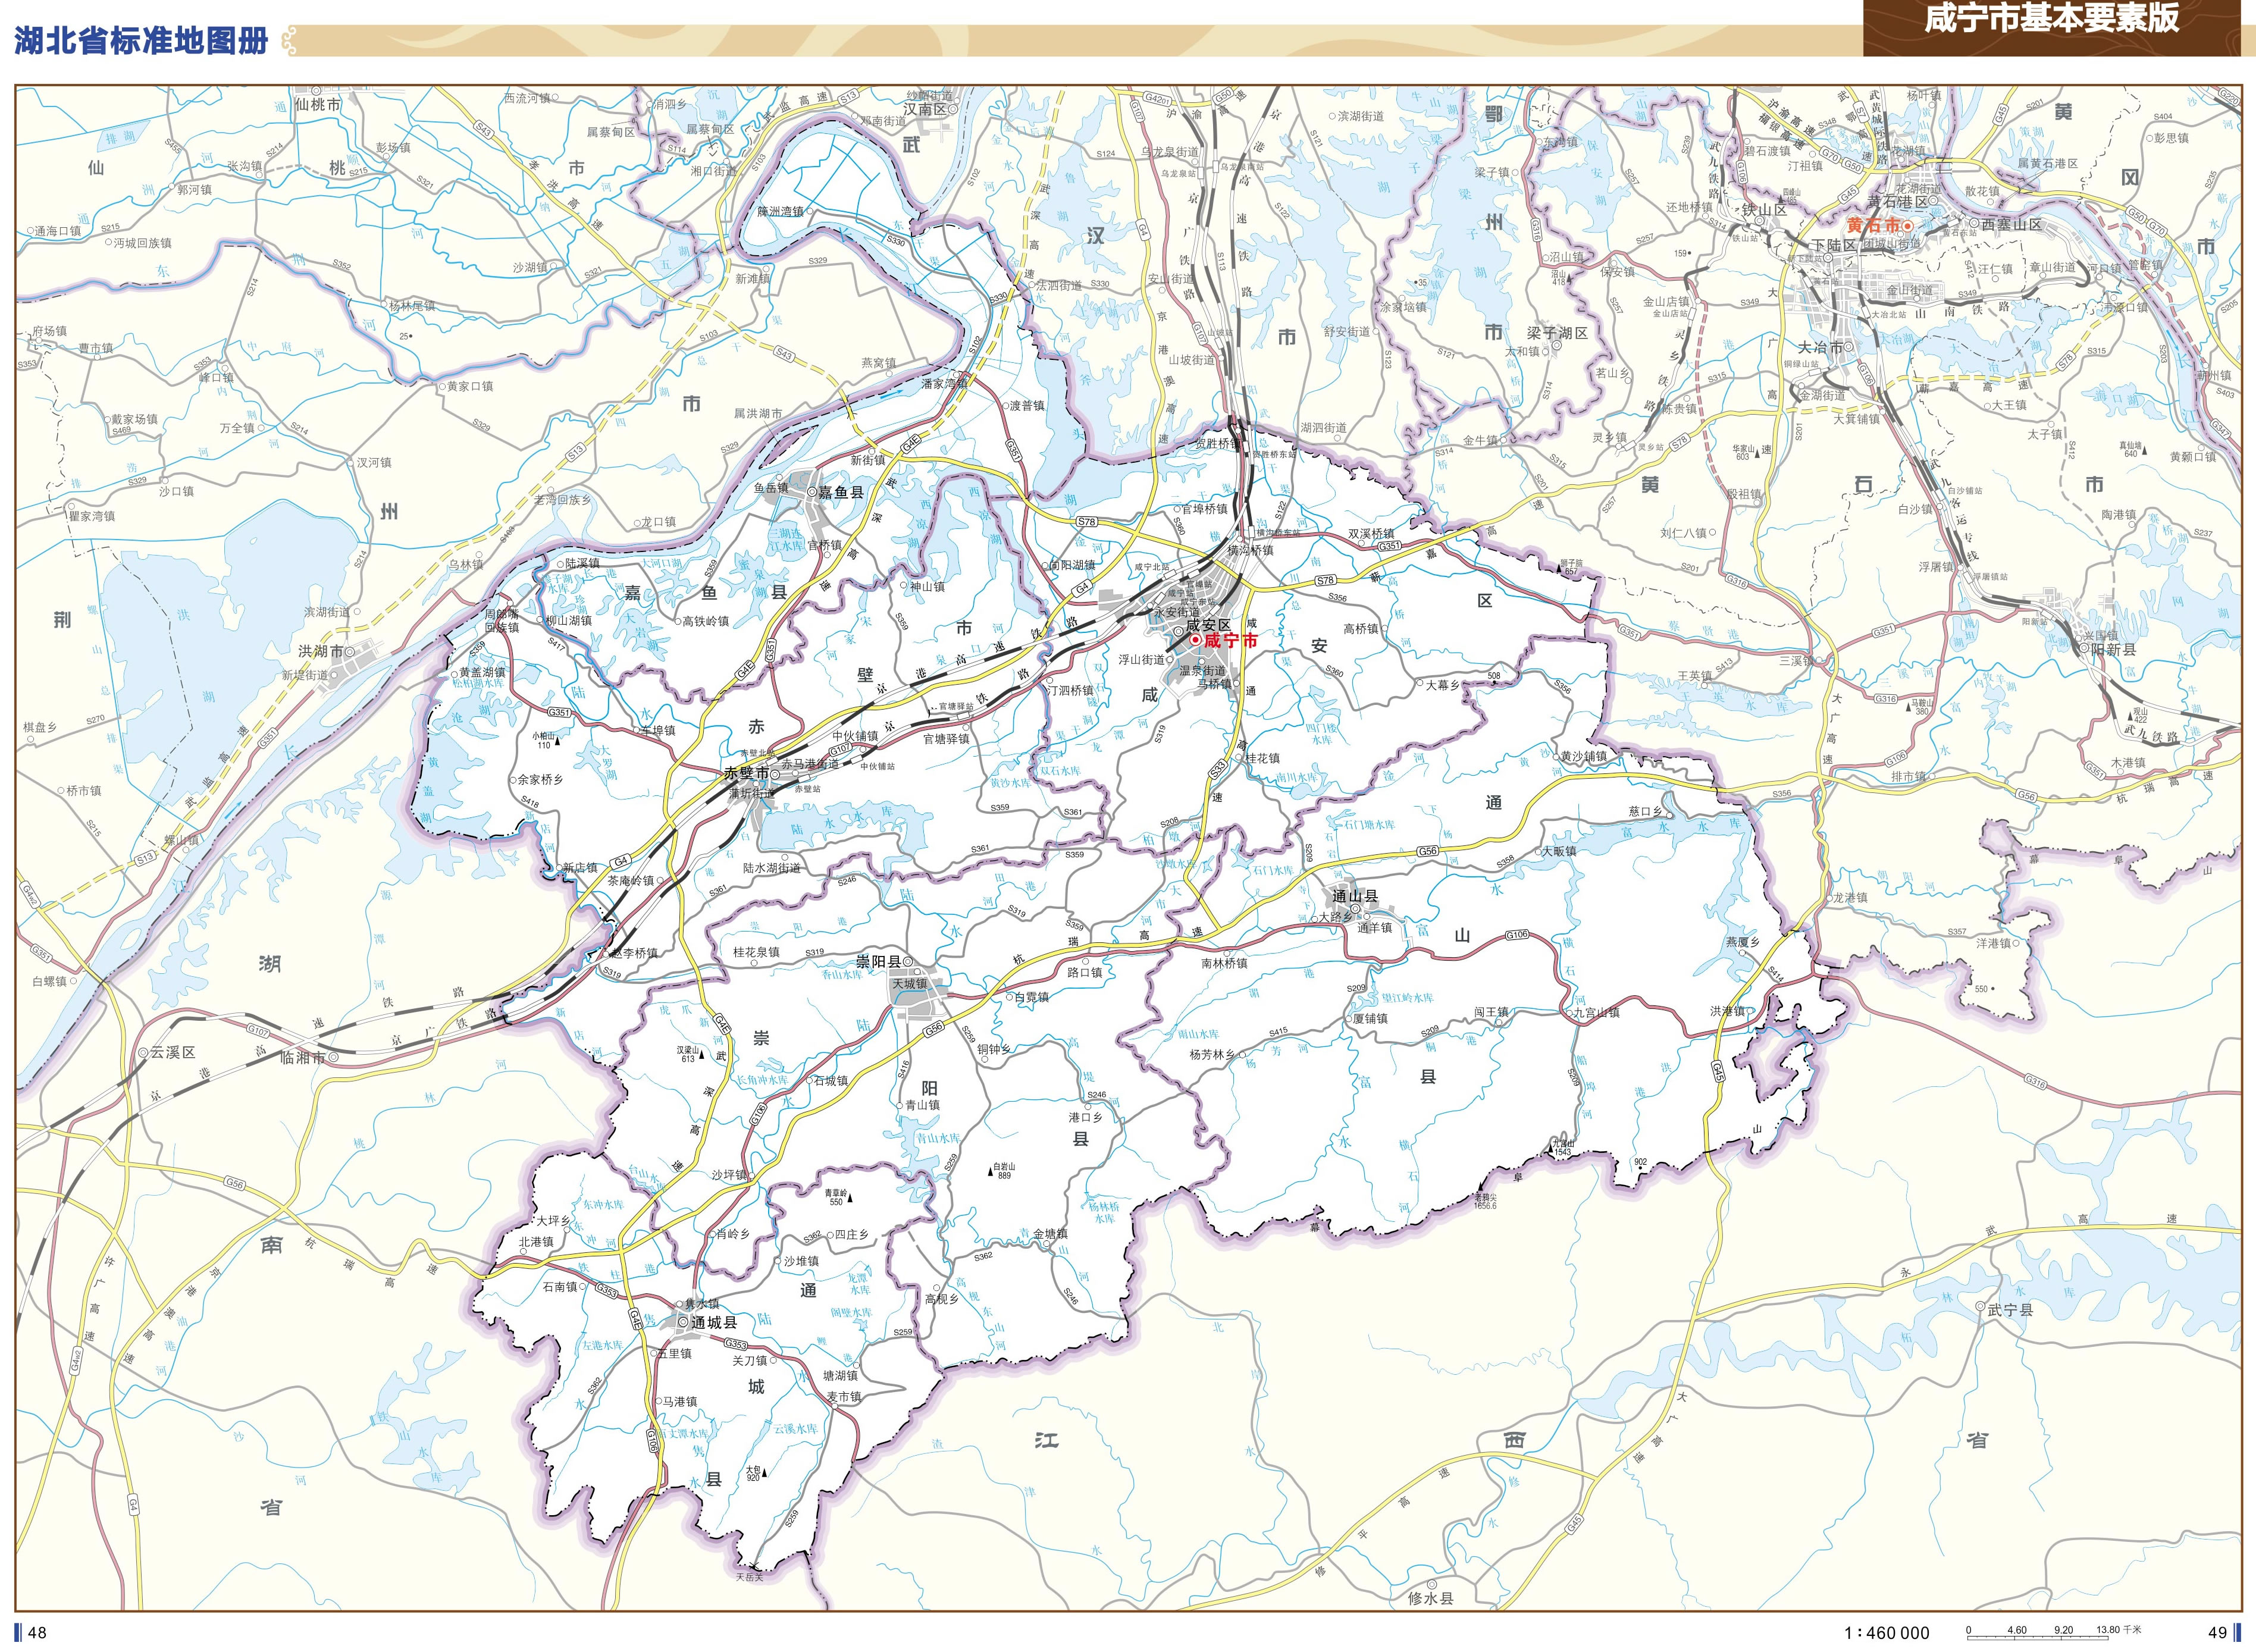Click page number 48 at bottom left

click(37, 1632)
